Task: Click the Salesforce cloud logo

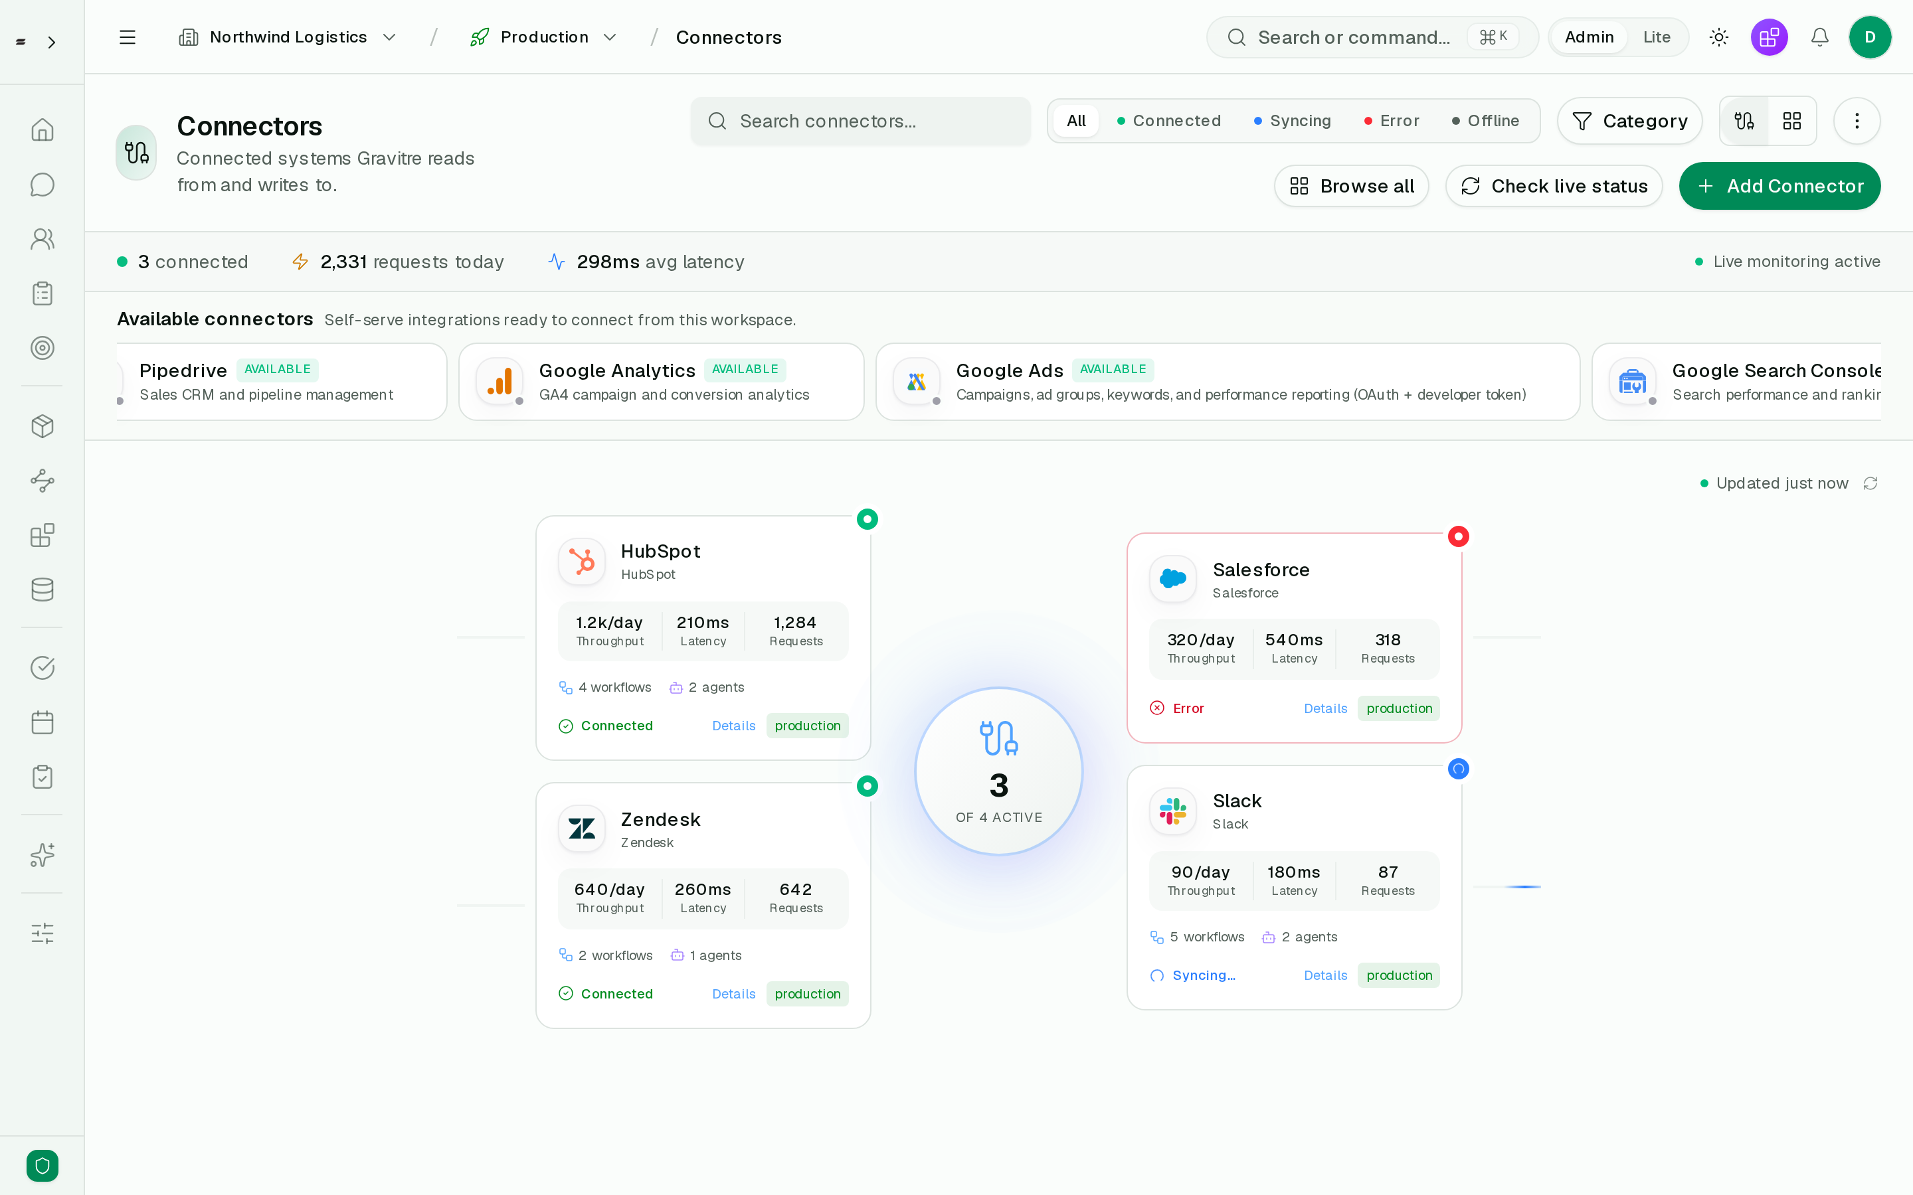Action: pos(1172,578)
